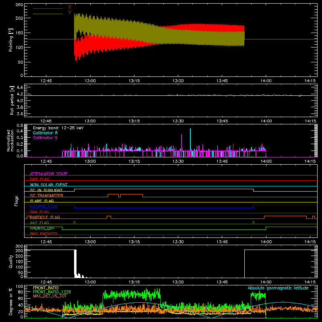This screenshot has height=322, width=322.
Task: Select the red 'X' legend label
Action: 70,7
